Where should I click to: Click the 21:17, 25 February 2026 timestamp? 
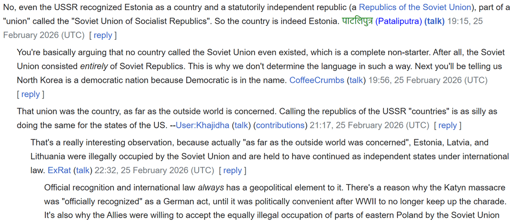click(x=369, y=125)
